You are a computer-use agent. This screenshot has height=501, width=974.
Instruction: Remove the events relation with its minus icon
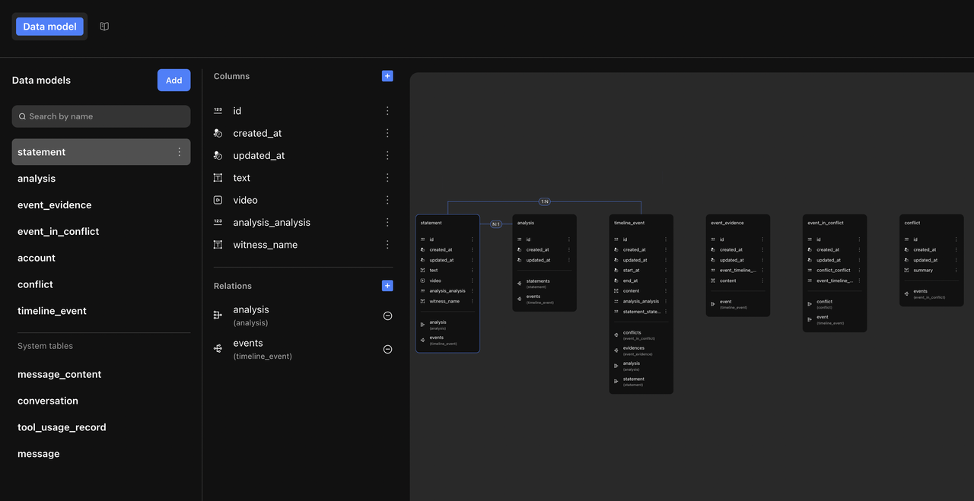tap(387, 349)
